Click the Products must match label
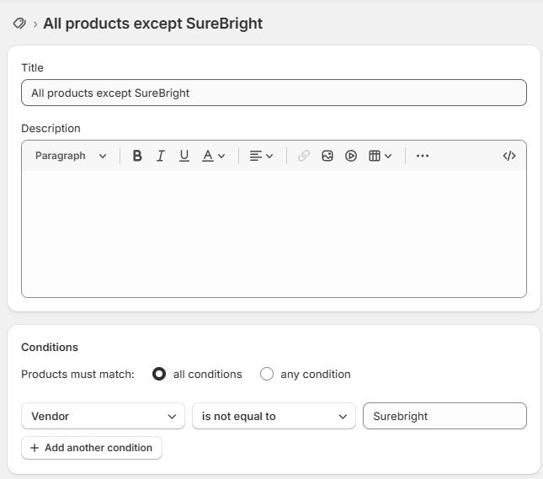 tap(77, 374)
